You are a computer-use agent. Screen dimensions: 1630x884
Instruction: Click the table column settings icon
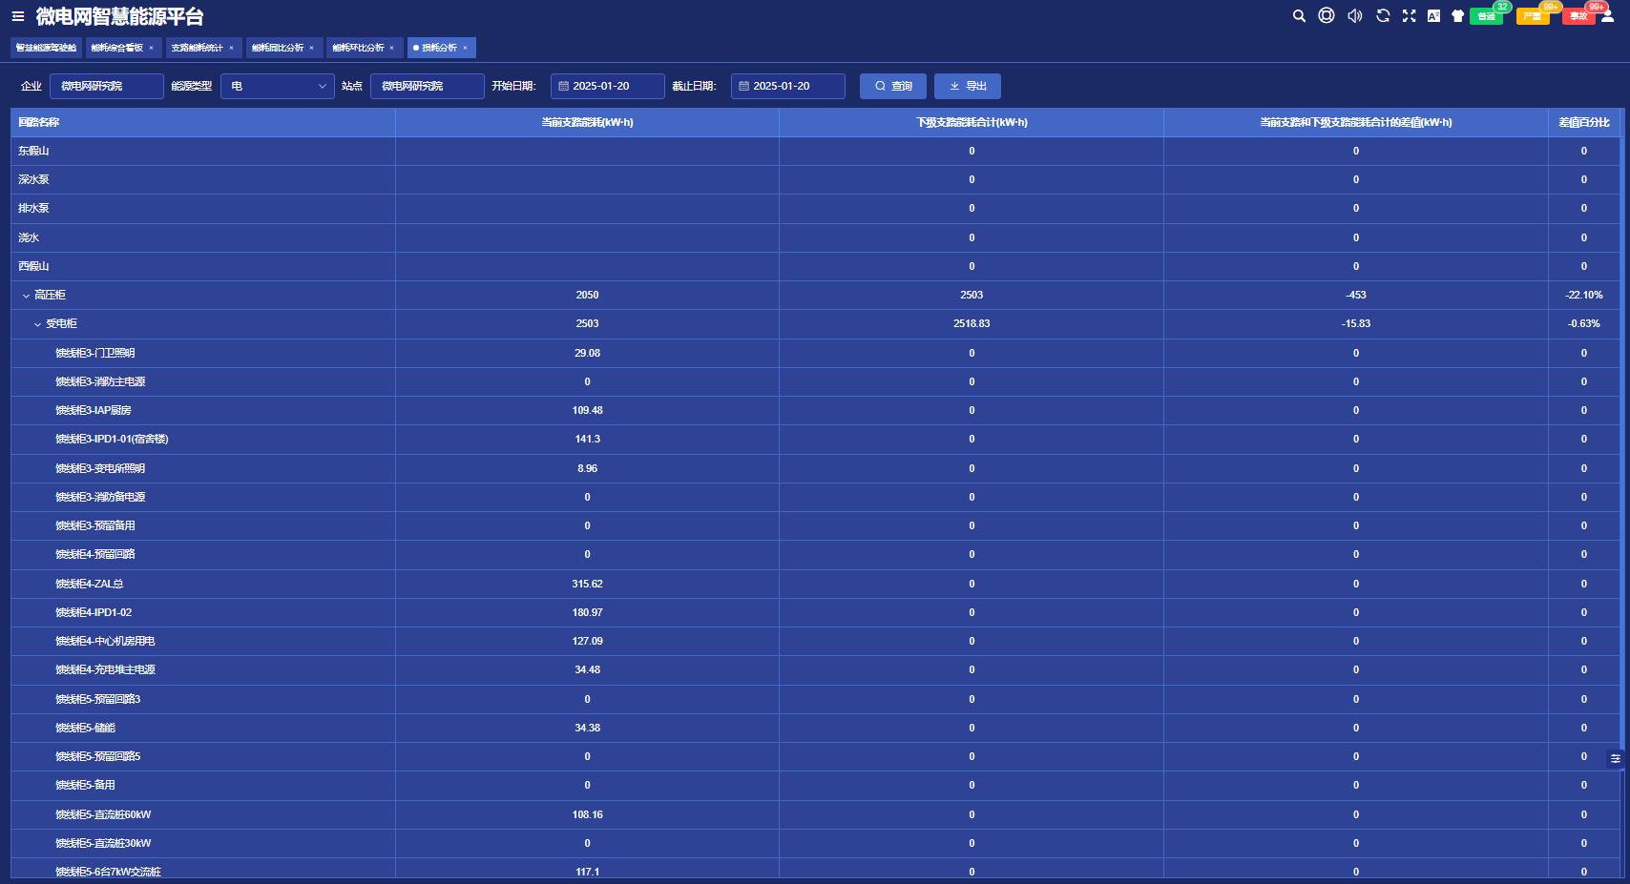pyautogui.click(x=1616, y=759)
